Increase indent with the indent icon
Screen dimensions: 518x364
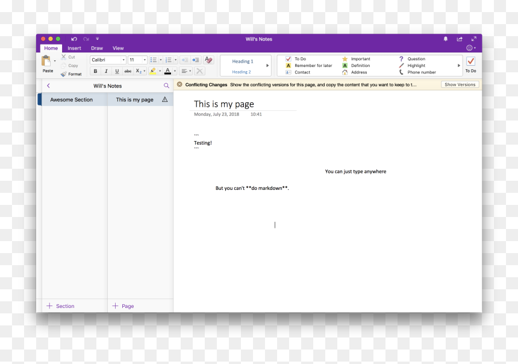(x=196, y=60)
